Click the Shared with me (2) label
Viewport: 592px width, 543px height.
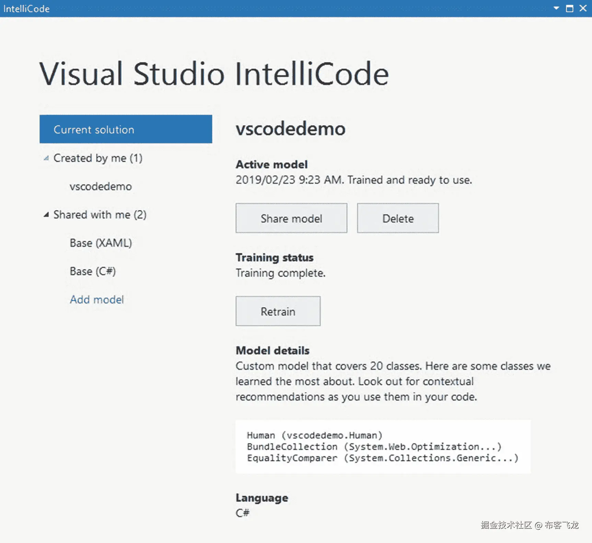(100, 215)
